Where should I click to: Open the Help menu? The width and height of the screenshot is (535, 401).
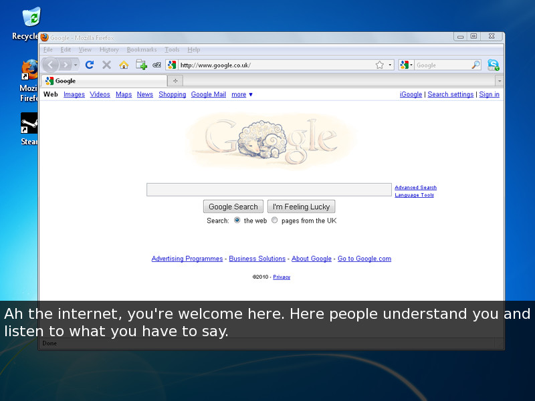194,49
